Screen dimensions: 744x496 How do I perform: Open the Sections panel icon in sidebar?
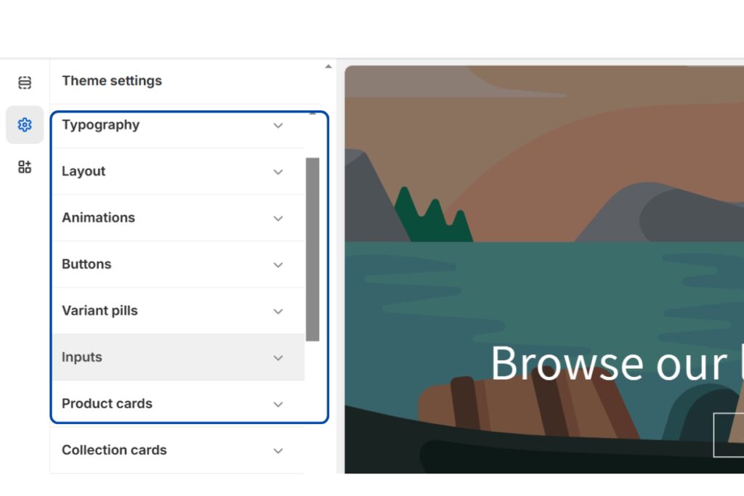click(x=25, y=83)
